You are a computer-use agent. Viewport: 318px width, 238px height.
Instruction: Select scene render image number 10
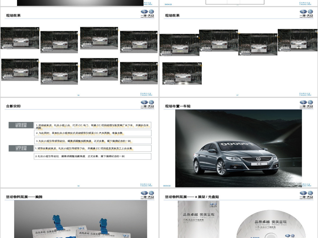[219, 40]
